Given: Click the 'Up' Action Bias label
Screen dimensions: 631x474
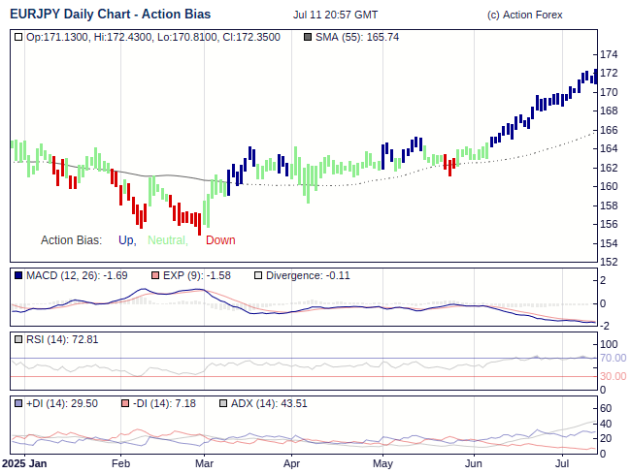Looking at the screenshot, I should [x=126, y=240].
